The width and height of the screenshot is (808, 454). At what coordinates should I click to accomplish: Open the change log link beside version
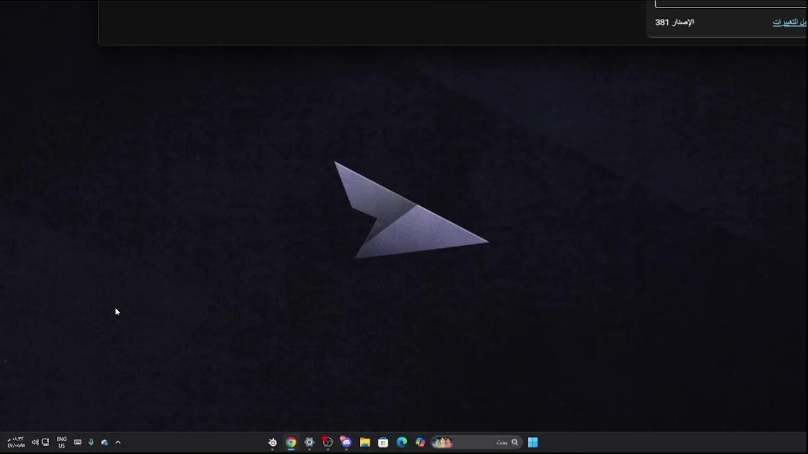point(789,22)
